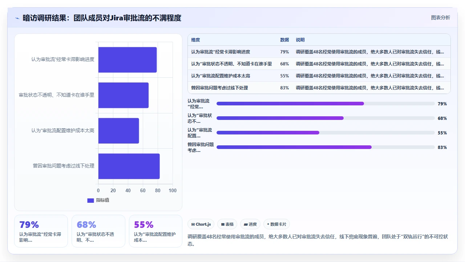Click the 79% label beside progress bar
This screenshot has width=465, height=262.
point(442,104)
